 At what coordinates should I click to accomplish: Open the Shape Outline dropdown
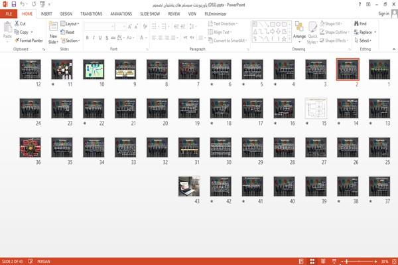[x=334, y=32]
